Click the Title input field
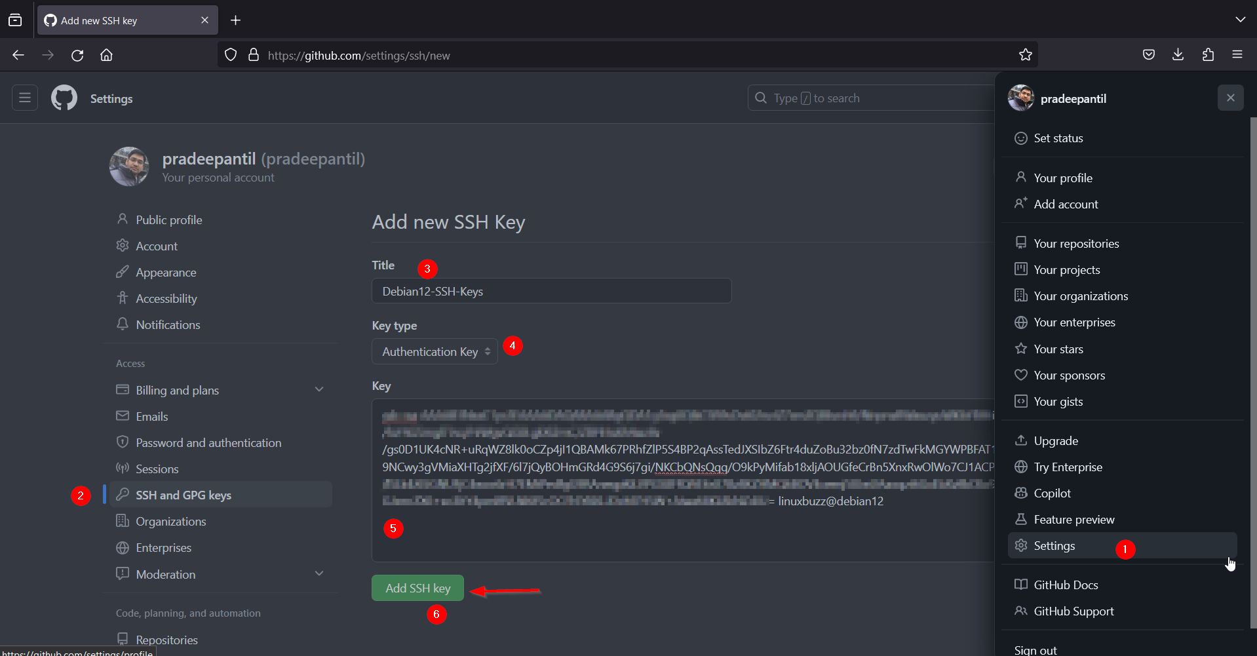 click(x=552, y=291)
